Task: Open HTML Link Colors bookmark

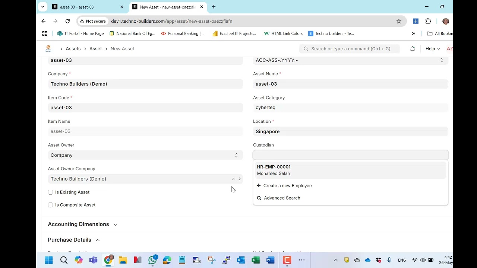Action: pyautogui.click(x=283, y=33)
